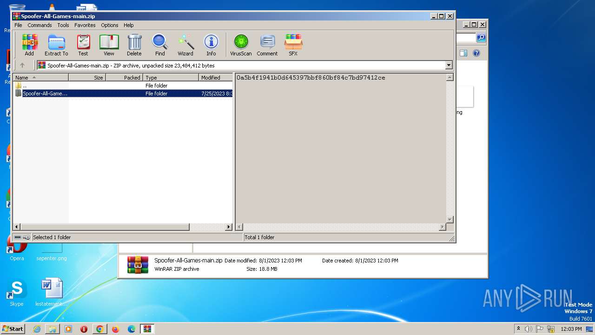This screenshot has height=335, width=595.
Task: Open the Comment tool
Action: [267, 45]
